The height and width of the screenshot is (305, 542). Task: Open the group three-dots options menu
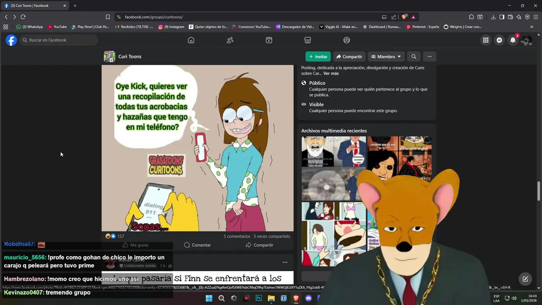(429, 56)
